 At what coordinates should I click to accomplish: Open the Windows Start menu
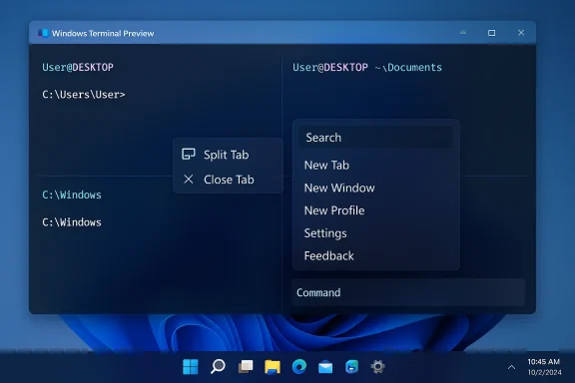coord(191,366)
